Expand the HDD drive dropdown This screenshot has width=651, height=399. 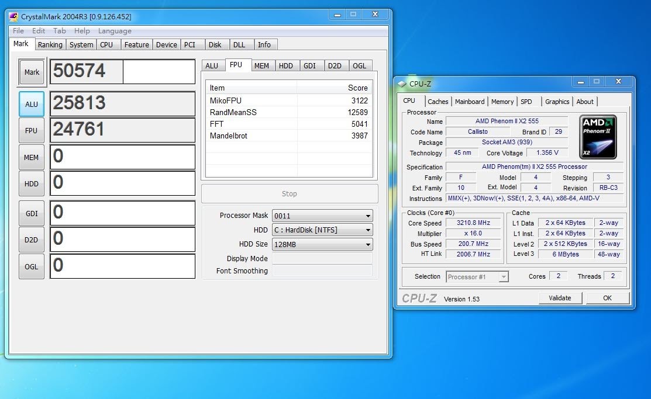point(322,230)
